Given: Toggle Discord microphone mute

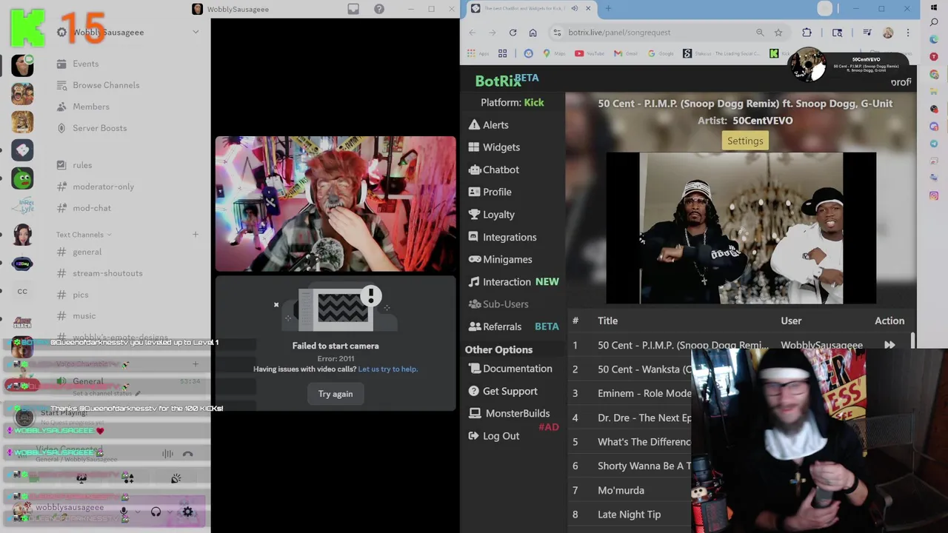Looking at the screenshot, I should [x=124, y=511].
